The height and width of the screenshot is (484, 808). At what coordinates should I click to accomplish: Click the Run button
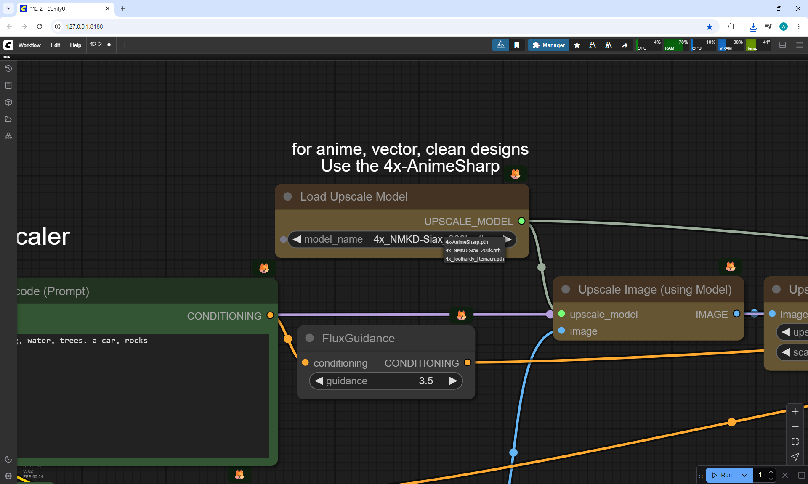click(x=722, y=475)
